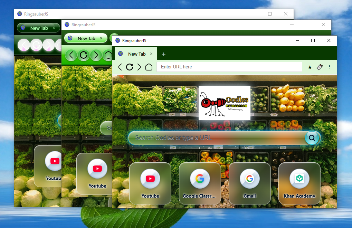Open the Youtube shortcut in the front window
This screenshot has width=352, height=228.
[150, 183]
